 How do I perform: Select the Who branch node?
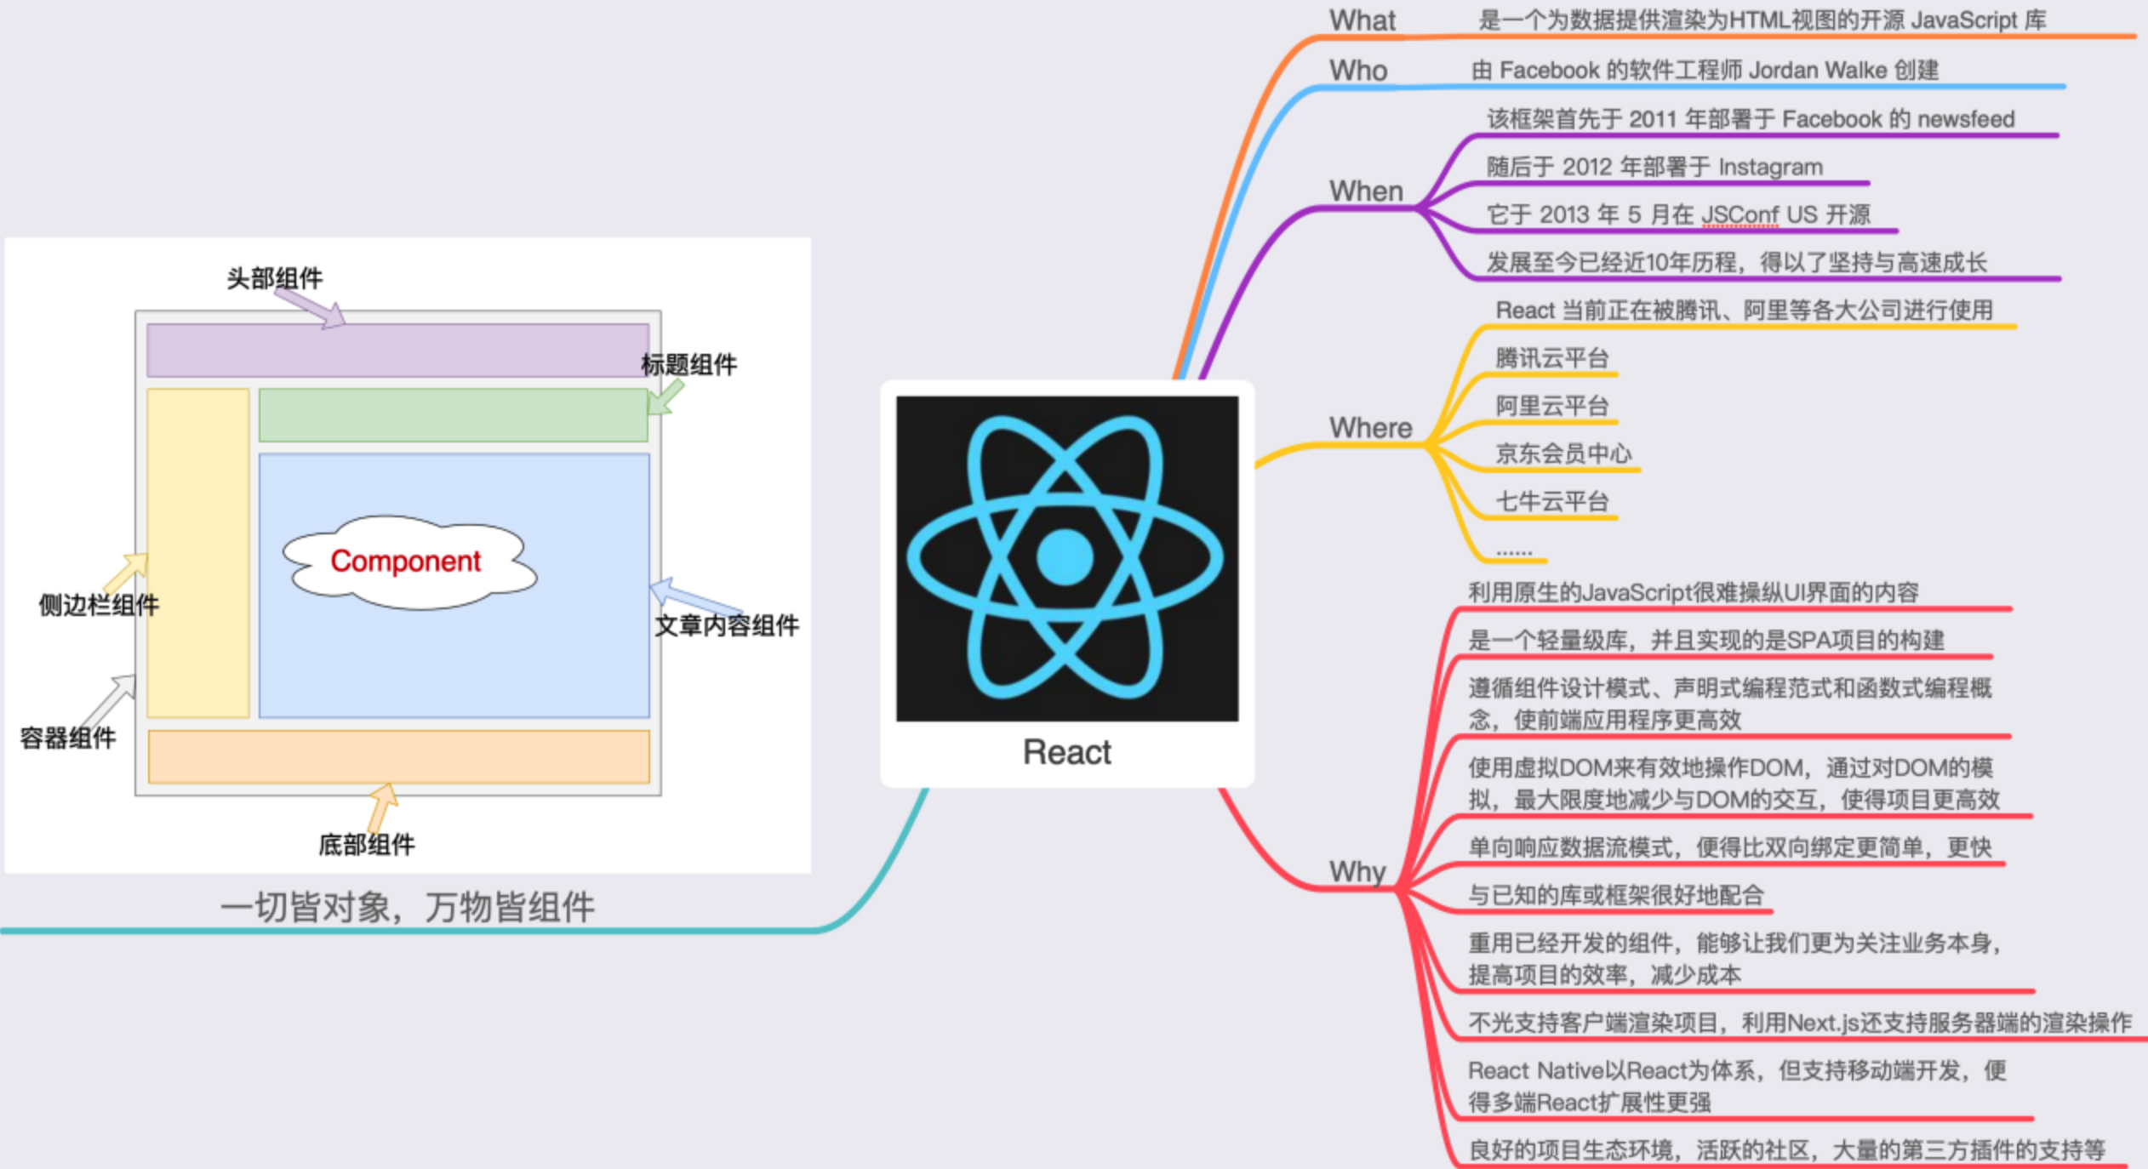pyautogui.click(x=1358, y=70)
